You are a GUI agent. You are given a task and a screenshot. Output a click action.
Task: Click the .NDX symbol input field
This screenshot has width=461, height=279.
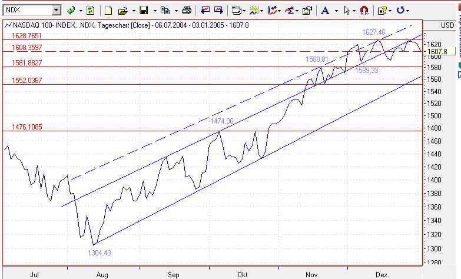pos(27,10)
